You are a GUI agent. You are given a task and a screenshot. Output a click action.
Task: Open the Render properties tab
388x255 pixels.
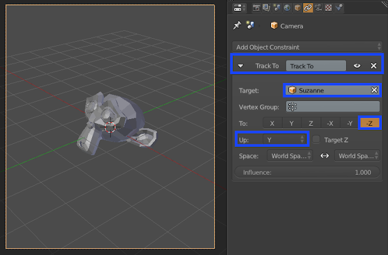pos(256,8)
